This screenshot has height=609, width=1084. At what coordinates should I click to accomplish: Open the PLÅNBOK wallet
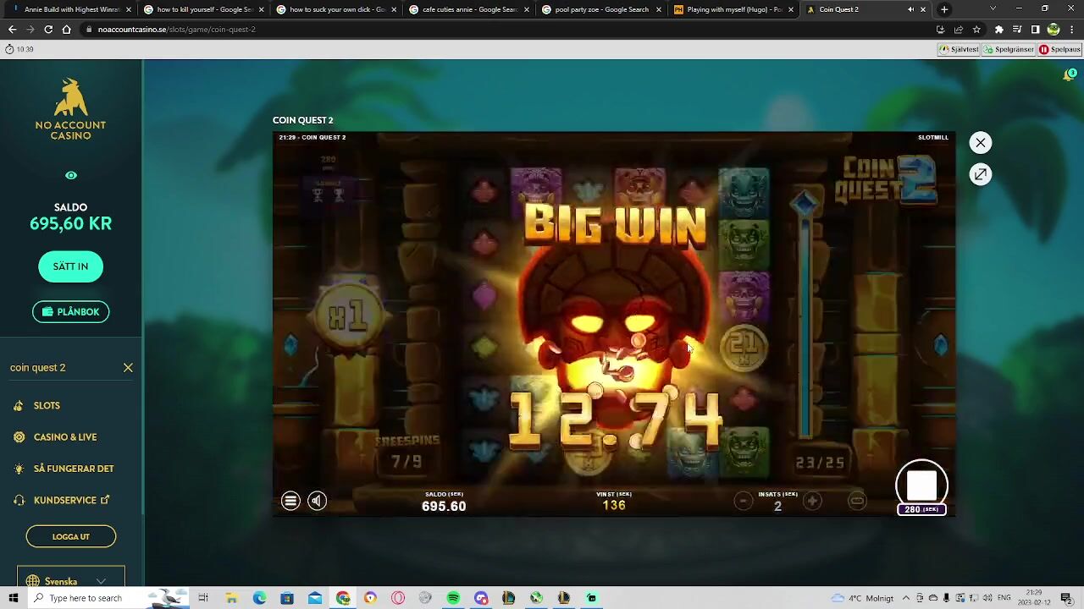[70, 312]
